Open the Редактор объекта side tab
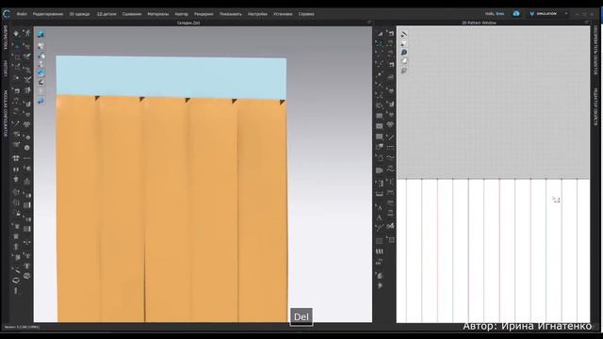This screenshot has width=603, height=339. 595,106
